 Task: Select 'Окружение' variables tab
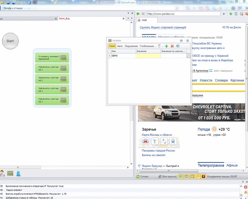131,46
